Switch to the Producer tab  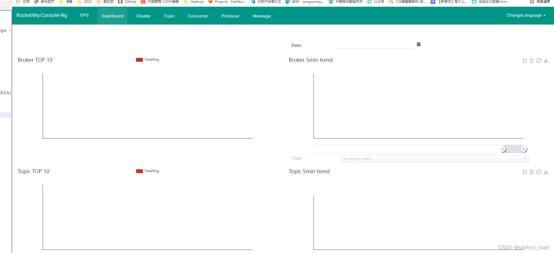231,16
